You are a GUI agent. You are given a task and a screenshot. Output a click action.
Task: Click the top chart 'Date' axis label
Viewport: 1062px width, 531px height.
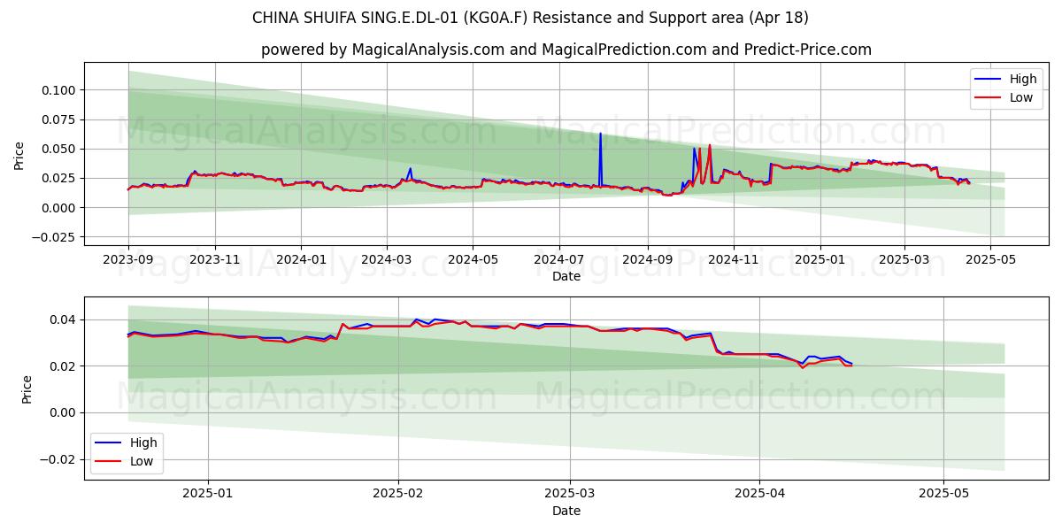pos(566,276)
